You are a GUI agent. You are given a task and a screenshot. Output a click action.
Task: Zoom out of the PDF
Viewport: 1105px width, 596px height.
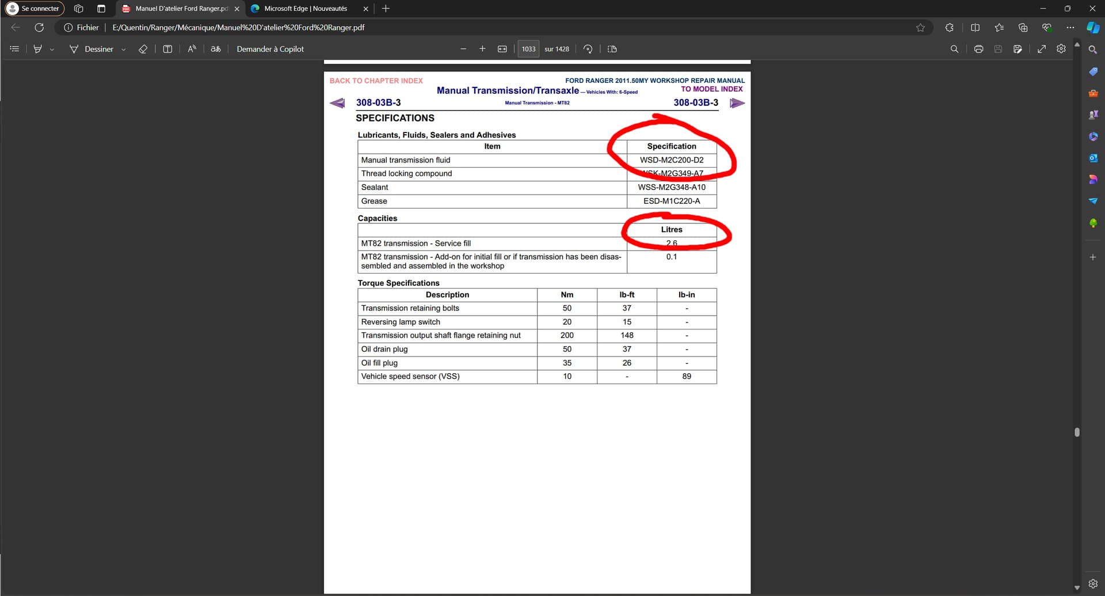coord(463,49)
